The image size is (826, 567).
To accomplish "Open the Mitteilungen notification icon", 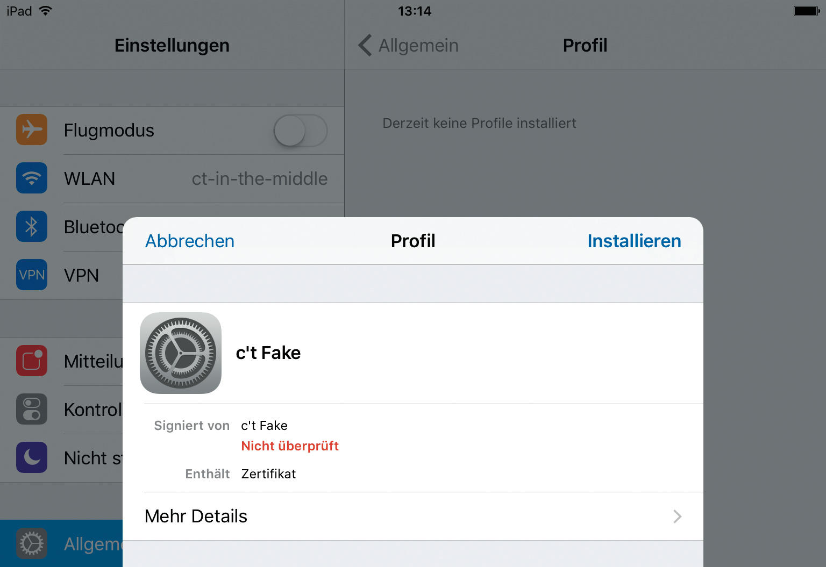I will click(x=32, y=361).
